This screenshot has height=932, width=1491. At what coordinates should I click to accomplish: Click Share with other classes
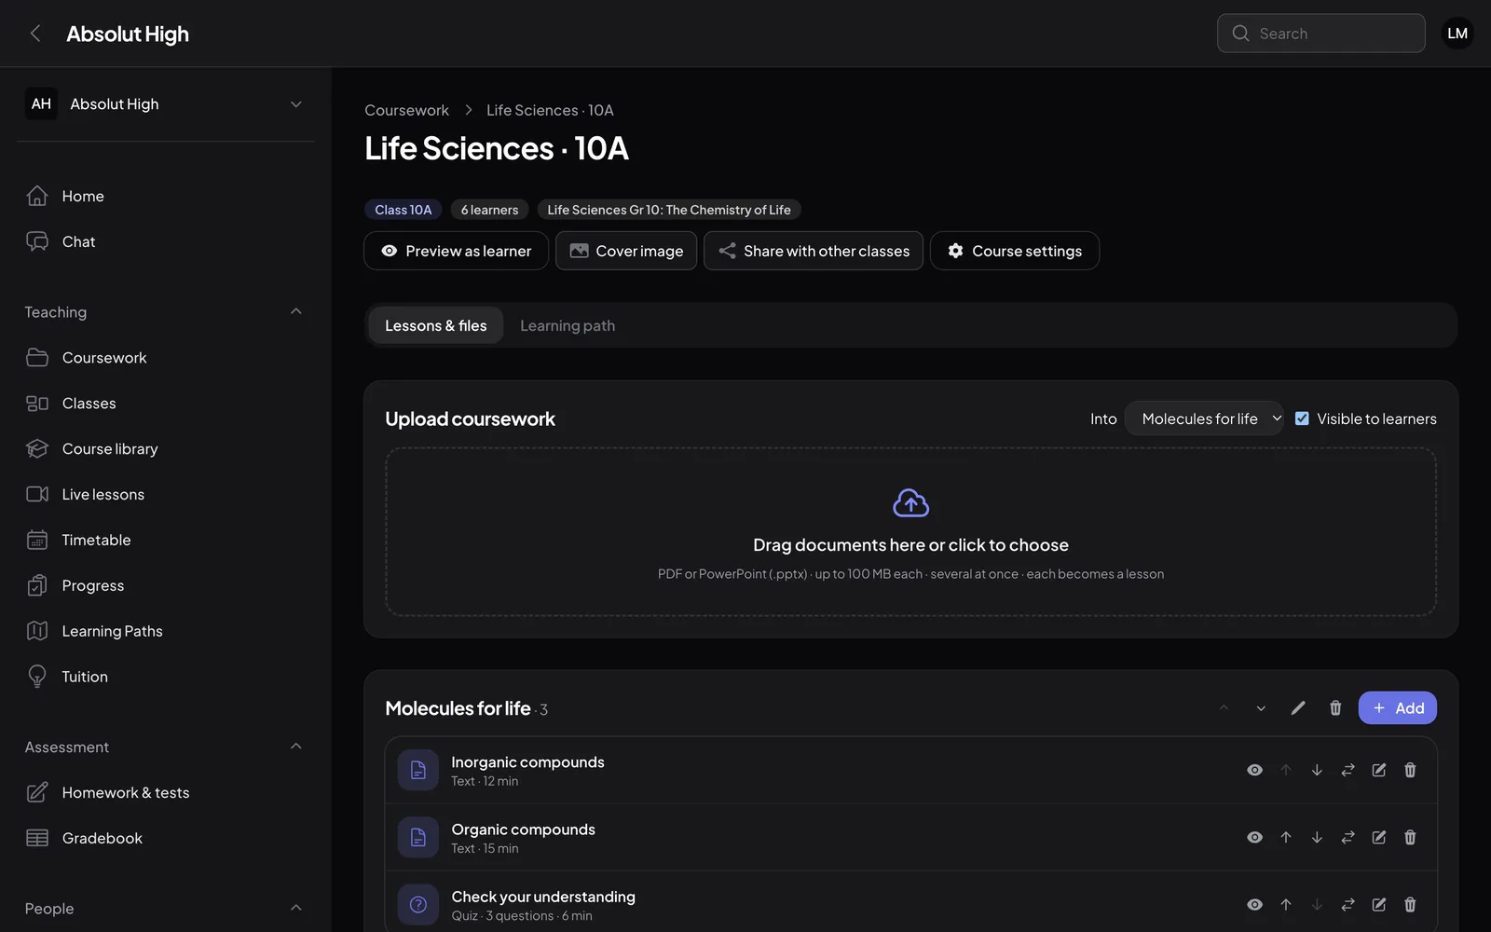(x=814, y=251)
